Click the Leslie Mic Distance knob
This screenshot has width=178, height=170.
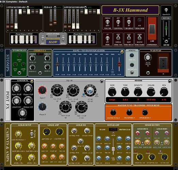coord(18,134)
